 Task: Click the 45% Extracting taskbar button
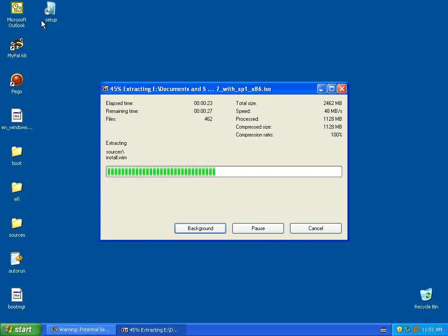151,330
